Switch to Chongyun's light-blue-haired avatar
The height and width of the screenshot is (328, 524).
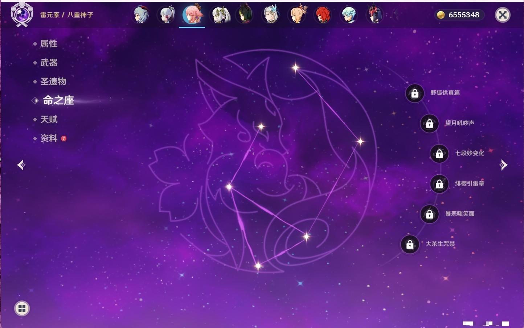coord(349,15)
